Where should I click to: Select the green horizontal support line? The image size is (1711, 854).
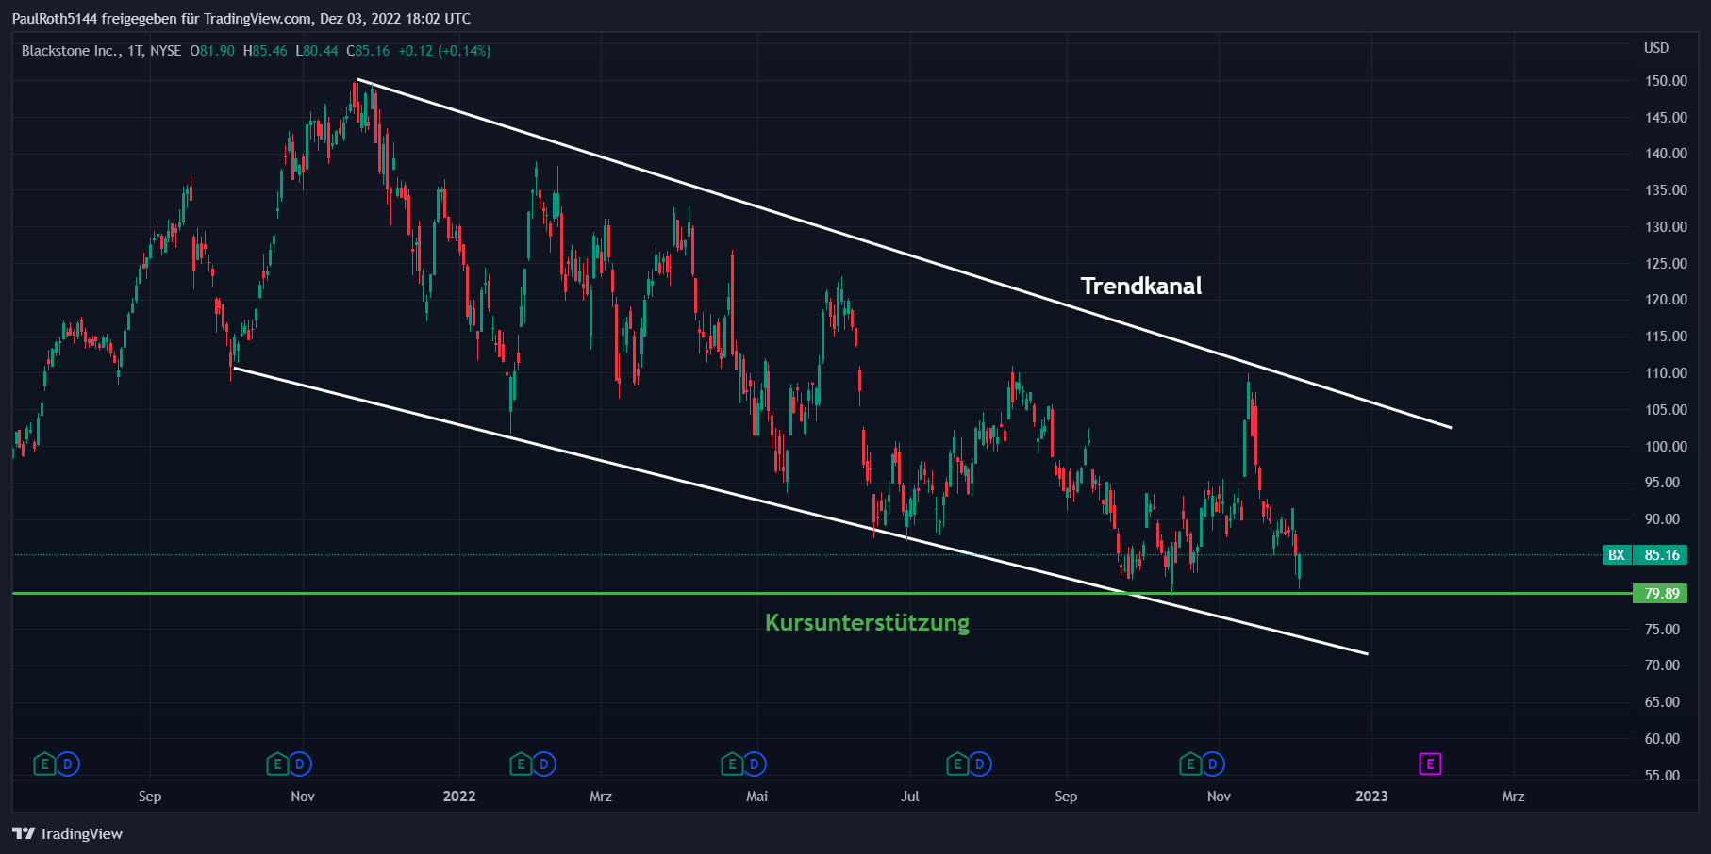pyautogui.click(x=821, y=593)
